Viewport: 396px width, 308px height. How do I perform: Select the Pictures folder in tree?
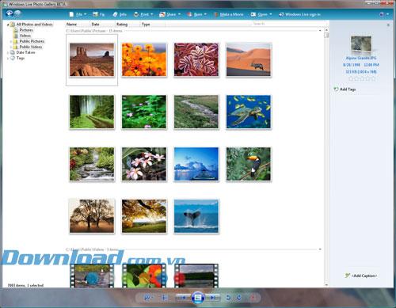click(x=26, y=30)
